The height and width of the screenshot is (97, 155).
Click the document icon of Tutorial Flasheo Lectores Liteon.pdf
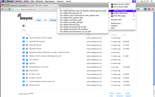27,81
